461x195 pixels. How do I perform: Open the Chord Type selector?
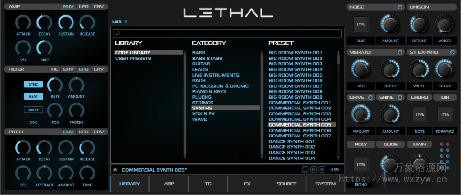pyautogui.click(x=419, y=114)
